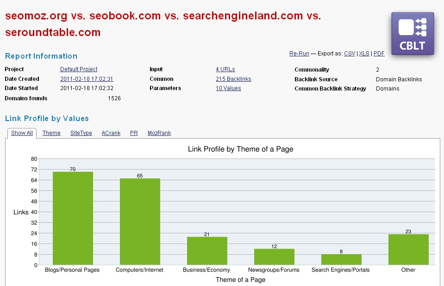Export report as CSV
The height and width of the screenshot is (286, 444).
[350, 54]
